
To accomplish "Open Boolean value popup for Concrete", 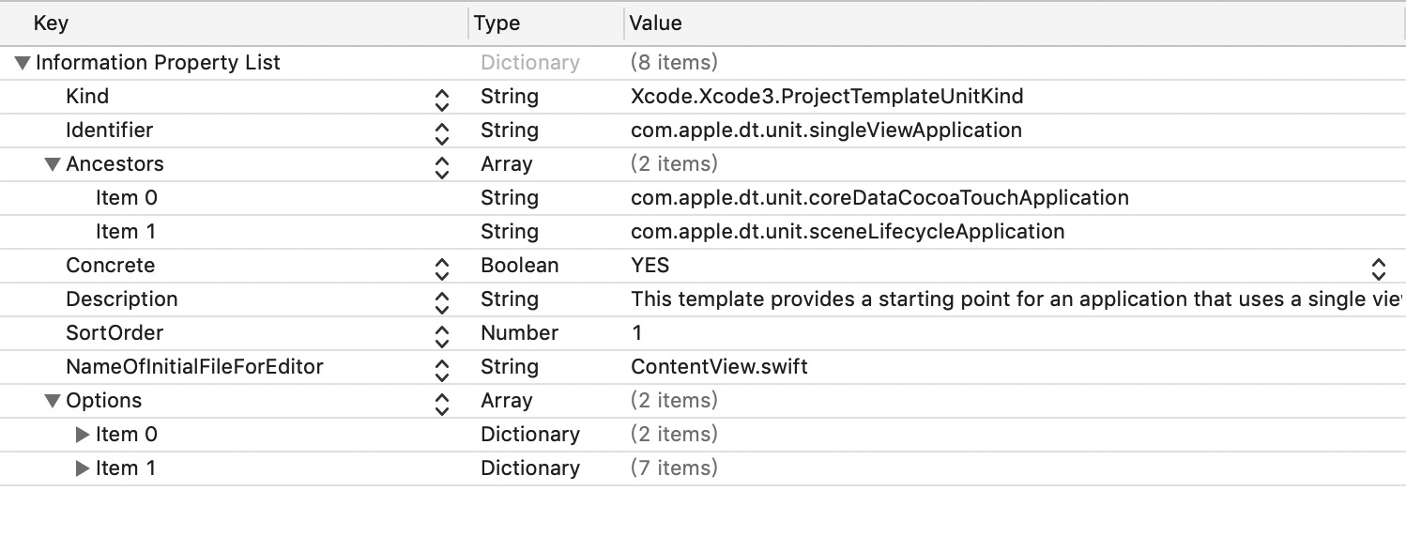I will pos(1378,267).
